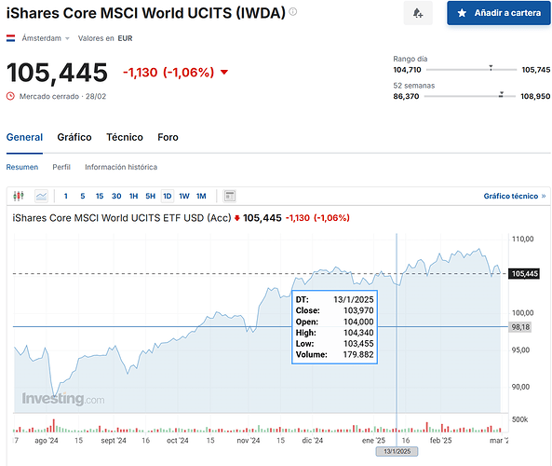
Task: Toggle the 5H chart interval
Action: (150, 196)
